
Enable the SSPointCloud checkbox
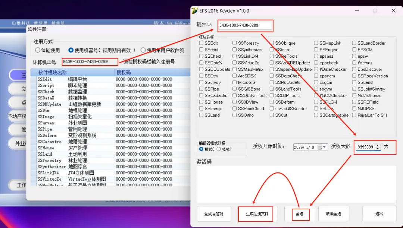pyautogui.click(x=235, y=108)
